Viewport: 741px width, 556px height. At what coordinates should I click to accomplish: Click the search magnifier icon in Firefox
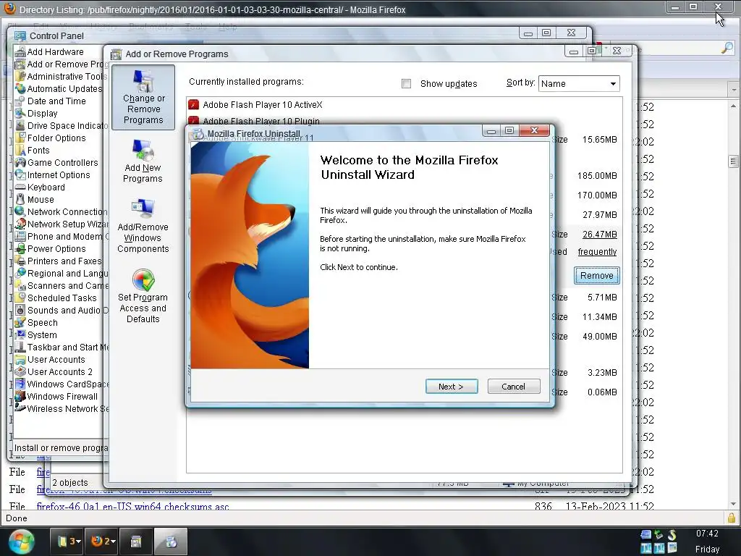tap(727, 48)
